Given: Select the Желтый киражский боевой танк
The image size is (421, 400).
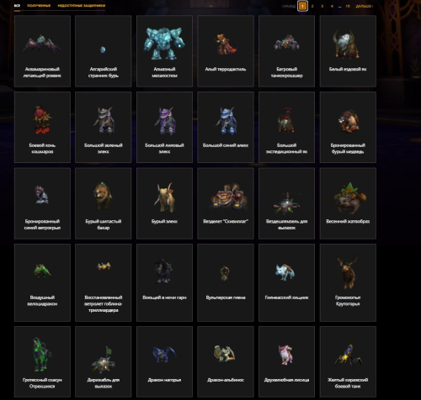Looking at the screenshot, I should [348, 361].
